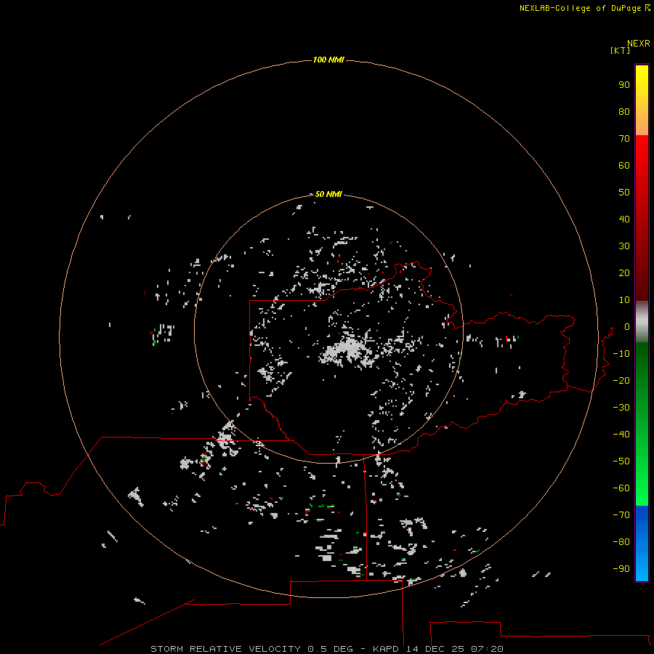Click the 30 knot scale label
This screenshot has width=654, height=654.
pos(624,246)
